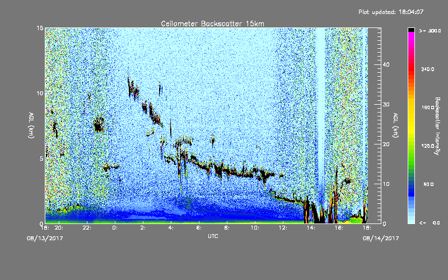Click the "40" tick on the kft axis
Viewport: 448px width, 280px height.
(x=386, y=64)
